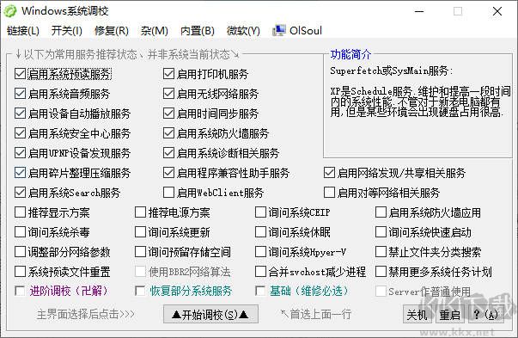The image size is (518, 338).
Task: Uncheck 启用无线网络服务 checkbox
Action: click(x=169, y=94)
